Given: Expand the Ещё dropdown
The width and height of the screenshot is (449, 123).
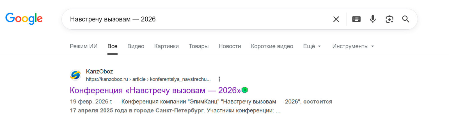Looking at the screenshot, I should [311, 46].
